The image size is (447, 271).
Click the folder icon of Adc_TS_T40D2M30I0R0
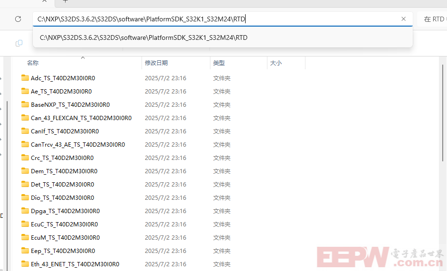[25, 78]
